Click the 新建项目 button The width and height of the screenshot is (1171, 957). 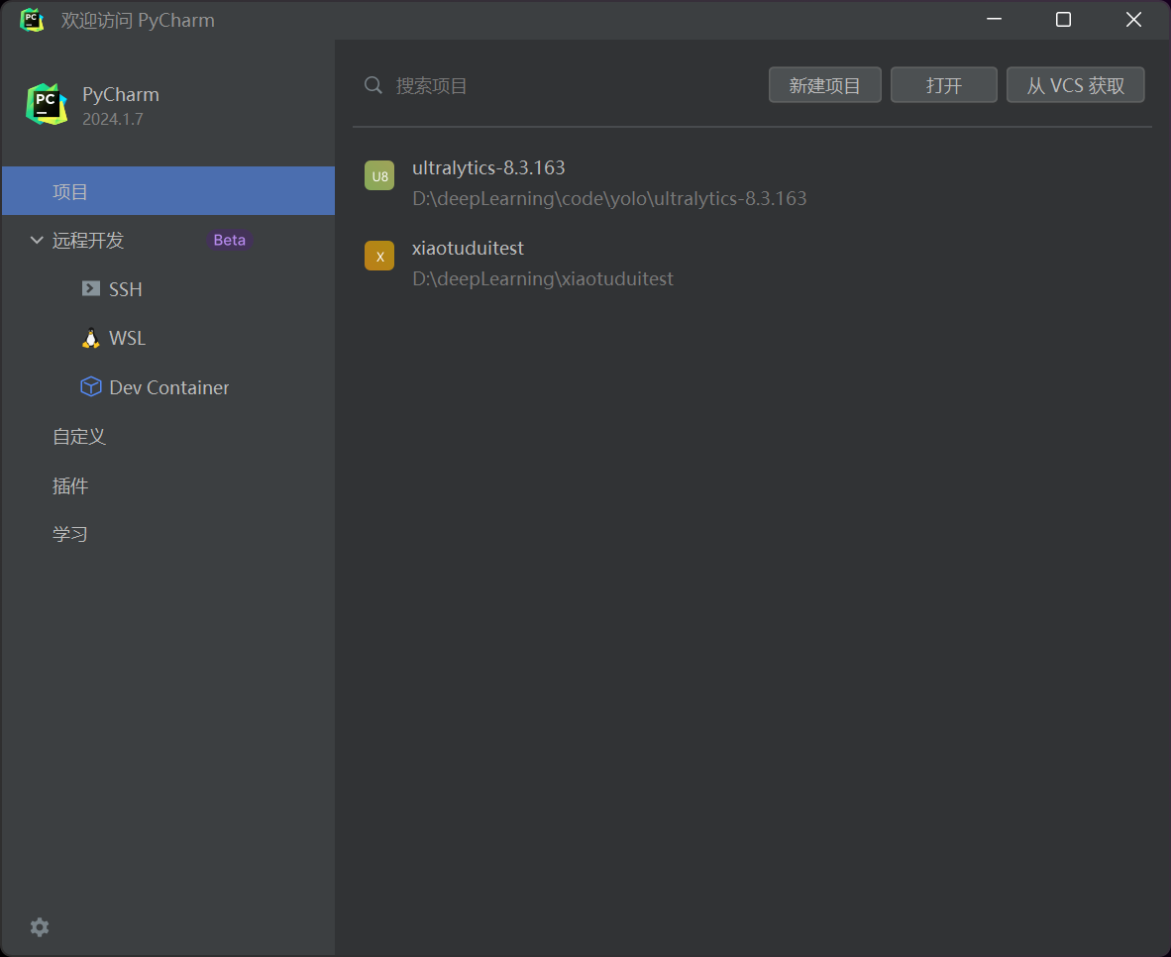pyautogui.click(x=825, y=85)
